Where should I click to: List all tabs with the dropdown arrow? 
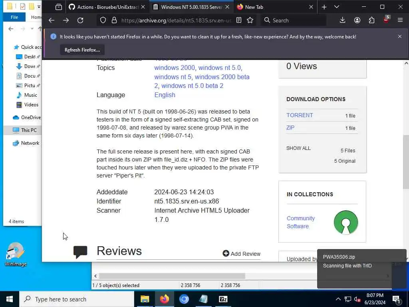click(x=337, y=7)
